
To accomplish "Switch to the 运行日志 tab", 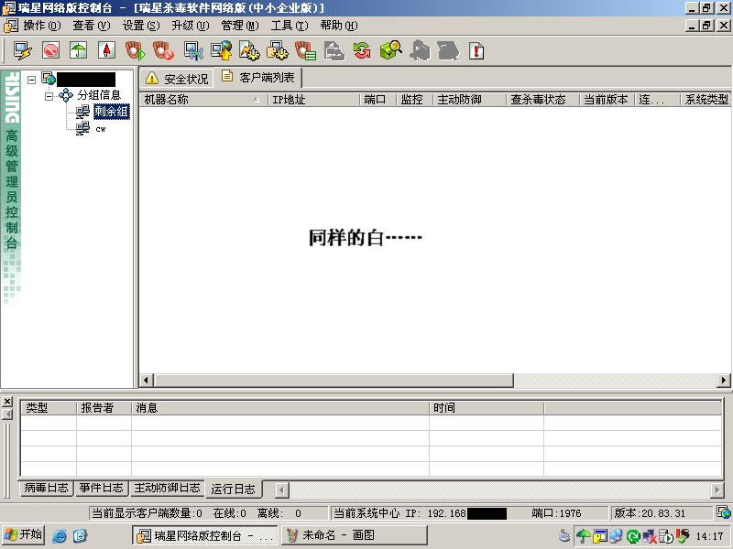I will 234,490.
